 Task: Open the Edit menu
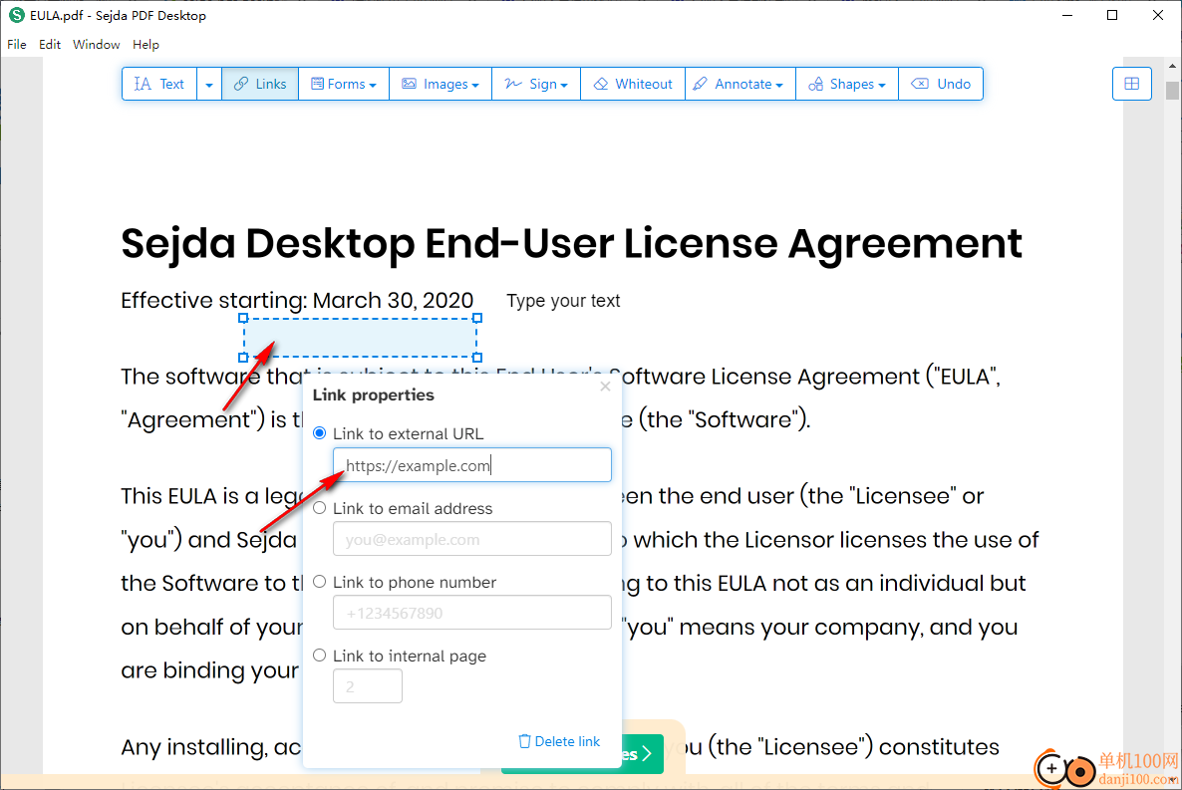pyautogui.click(x=50, y=45)
